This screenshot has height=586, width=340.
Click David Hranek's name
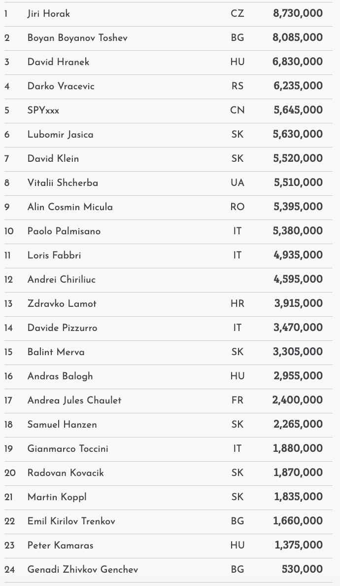58,62
